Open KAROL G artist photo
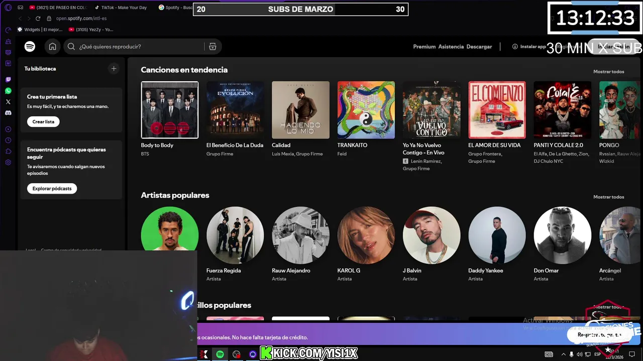This screenshot has height=361, width=643. 366,235
